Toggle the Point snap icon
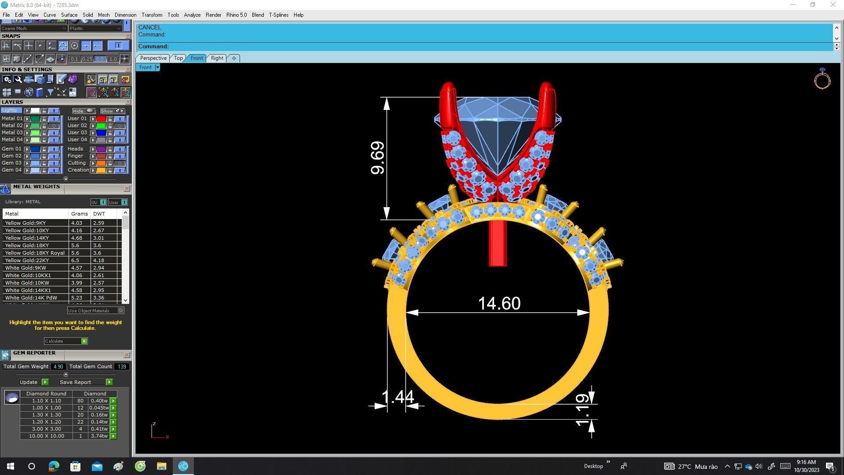 click(40, 46)
